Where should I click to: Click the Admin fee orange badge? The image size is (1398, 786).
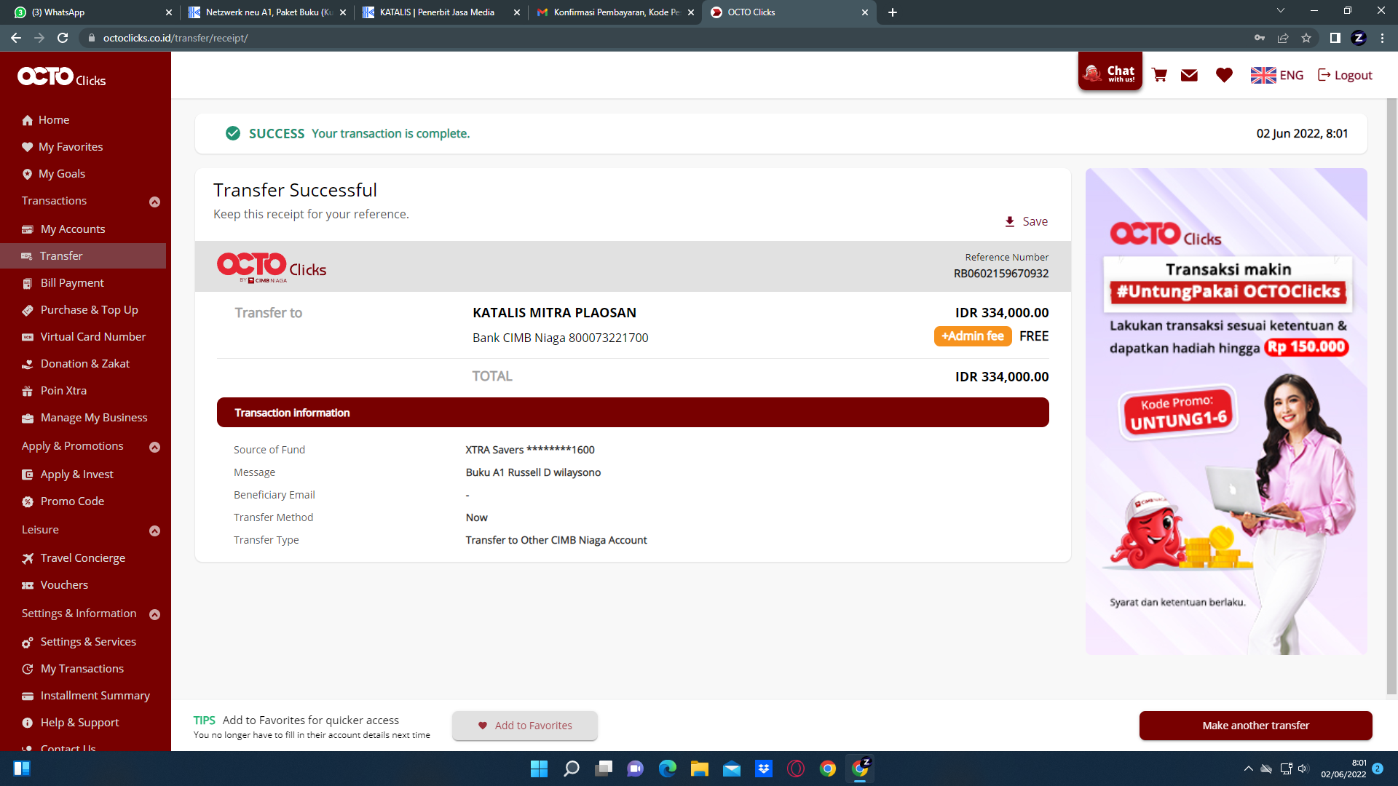coord(973,336)
